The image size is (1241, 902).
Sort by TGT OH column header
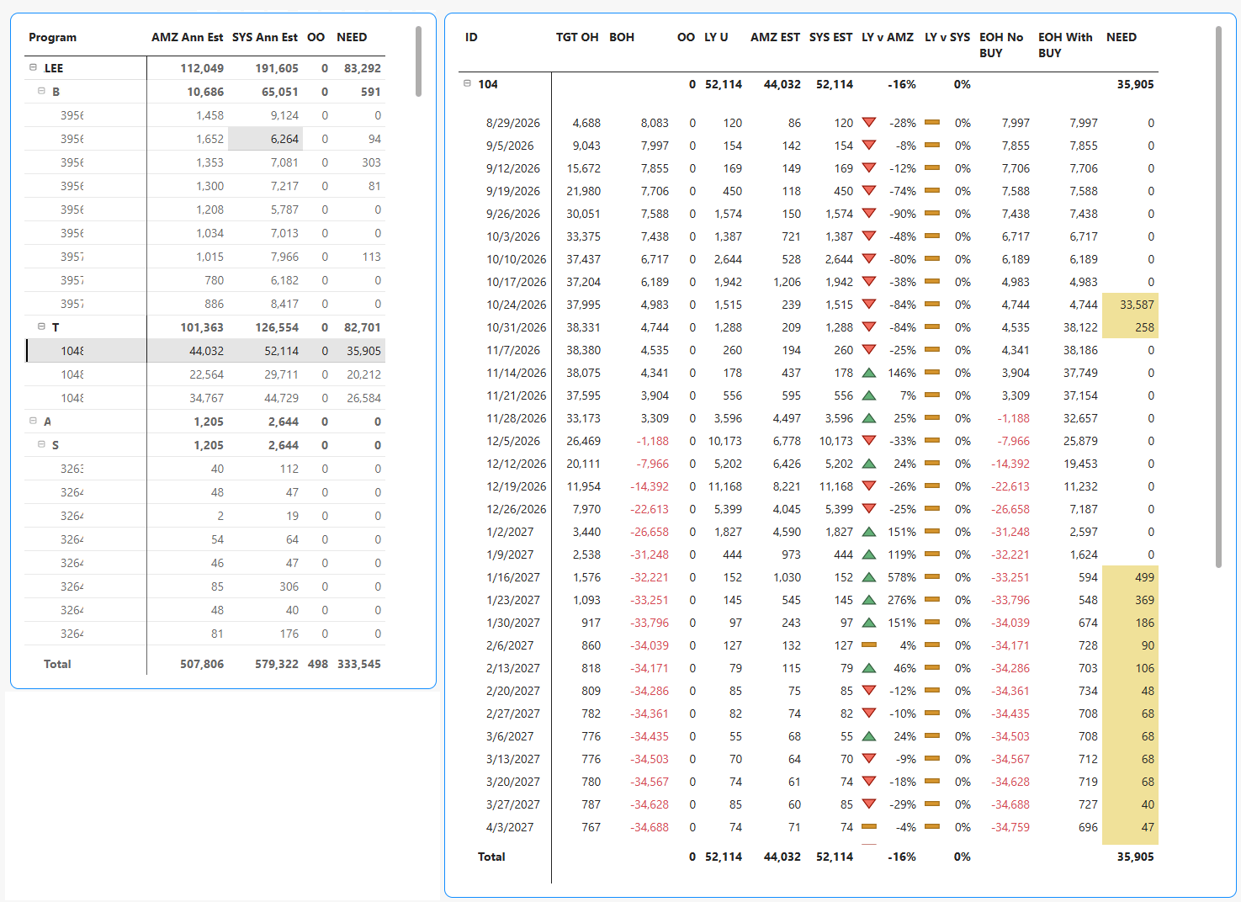coord(577,37)
